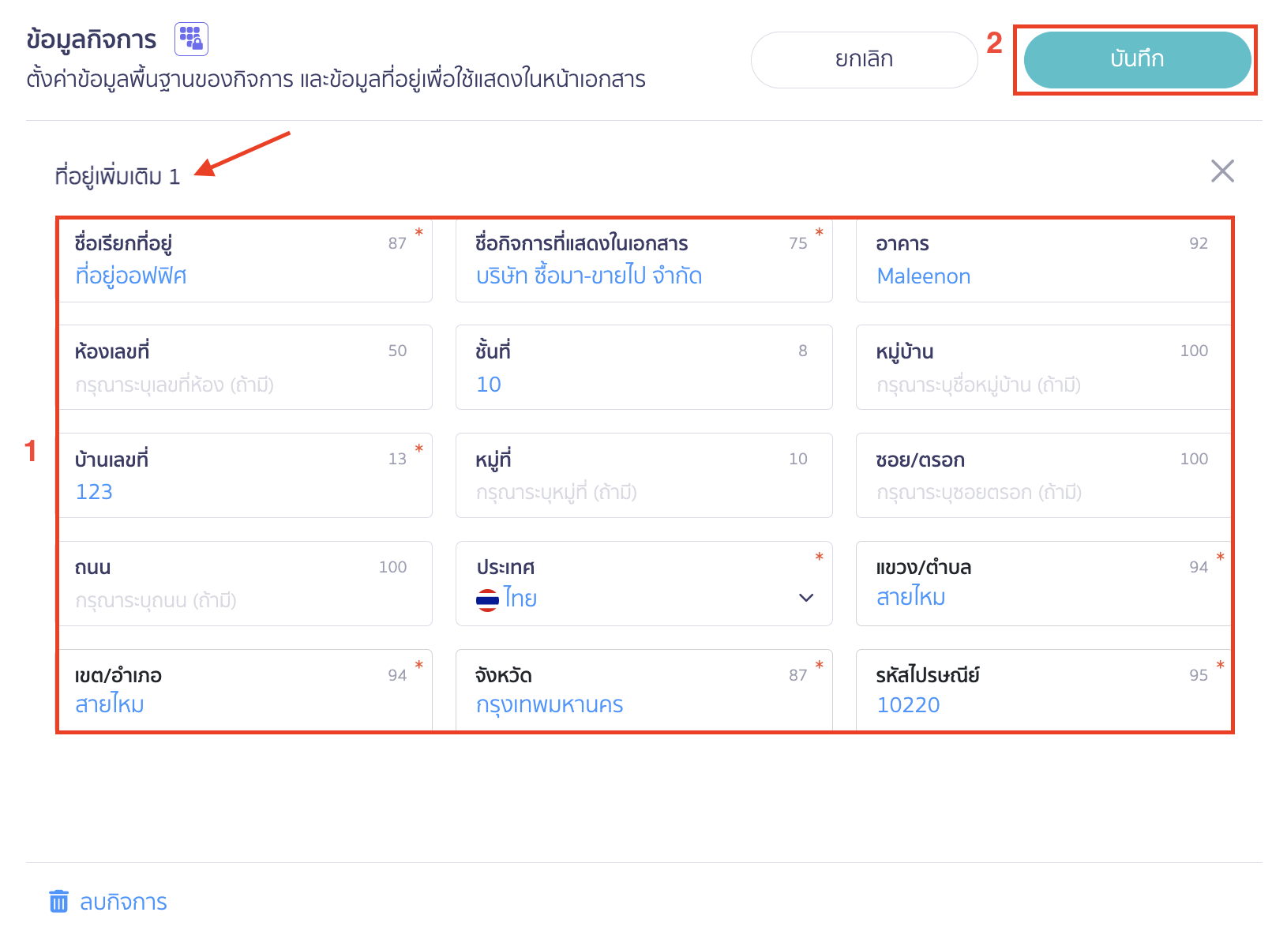Click the purple grid icon beside ข้อมูลกิจการ
The height and width of the screenshot is (946, 1287).
click(191, 39)
